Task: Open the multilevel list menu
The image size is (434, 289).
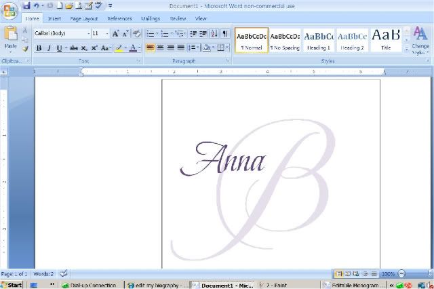Action: point(181,34)
